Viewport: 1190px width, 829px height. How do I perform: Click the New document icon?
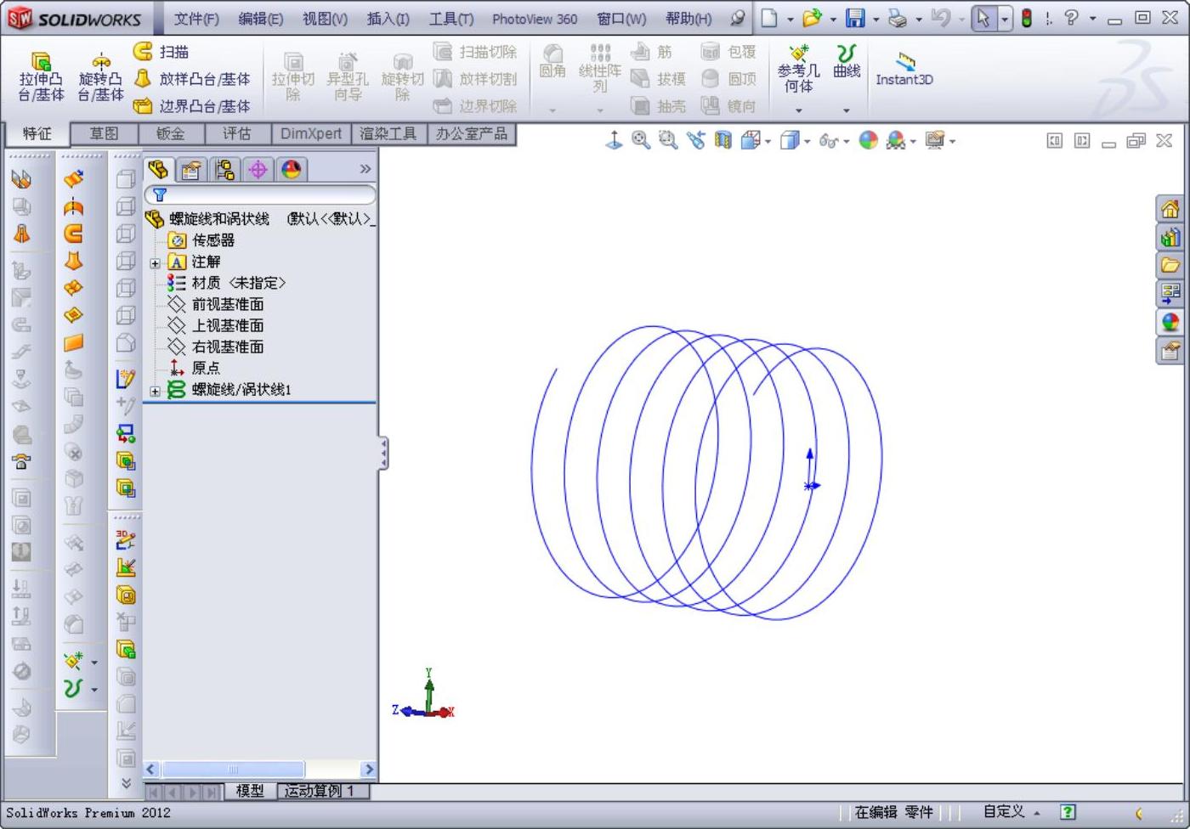pyautogui.click(x=769, y=18)
